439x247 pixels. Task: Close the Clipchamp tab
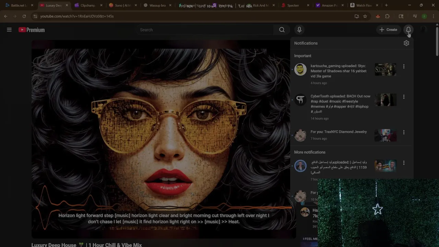pos(101,5)
